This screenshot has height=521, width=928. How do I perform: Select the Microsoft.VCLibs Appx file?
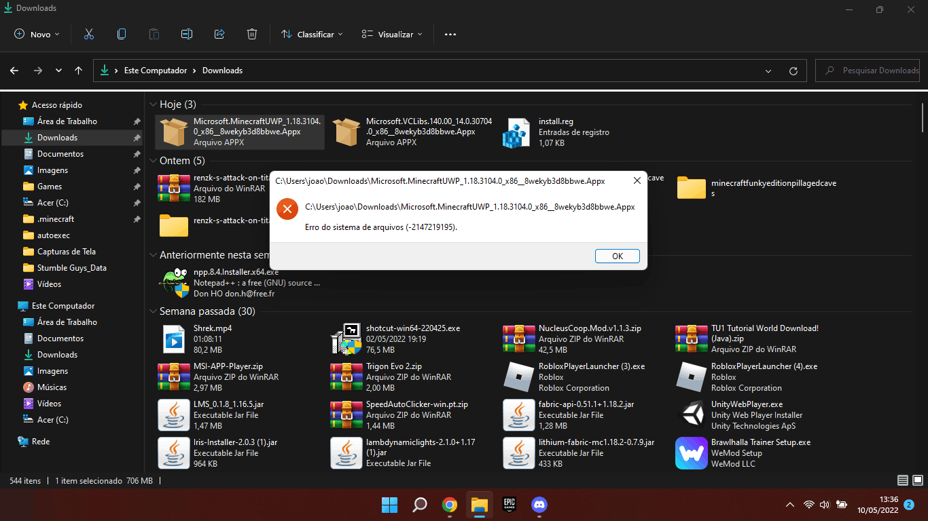413,132
